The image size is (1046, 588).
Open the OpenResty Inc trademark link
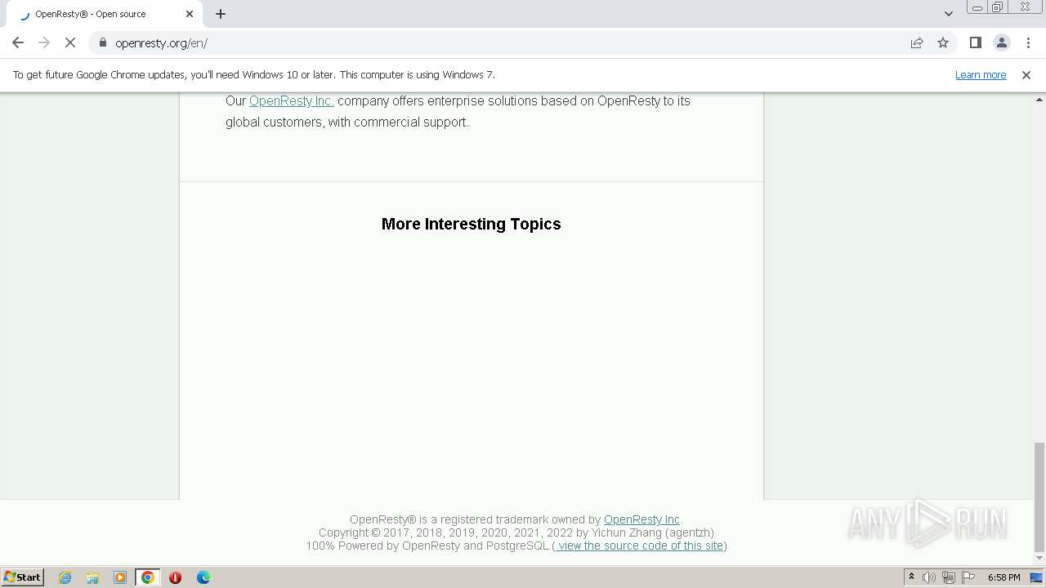point(641,519)
